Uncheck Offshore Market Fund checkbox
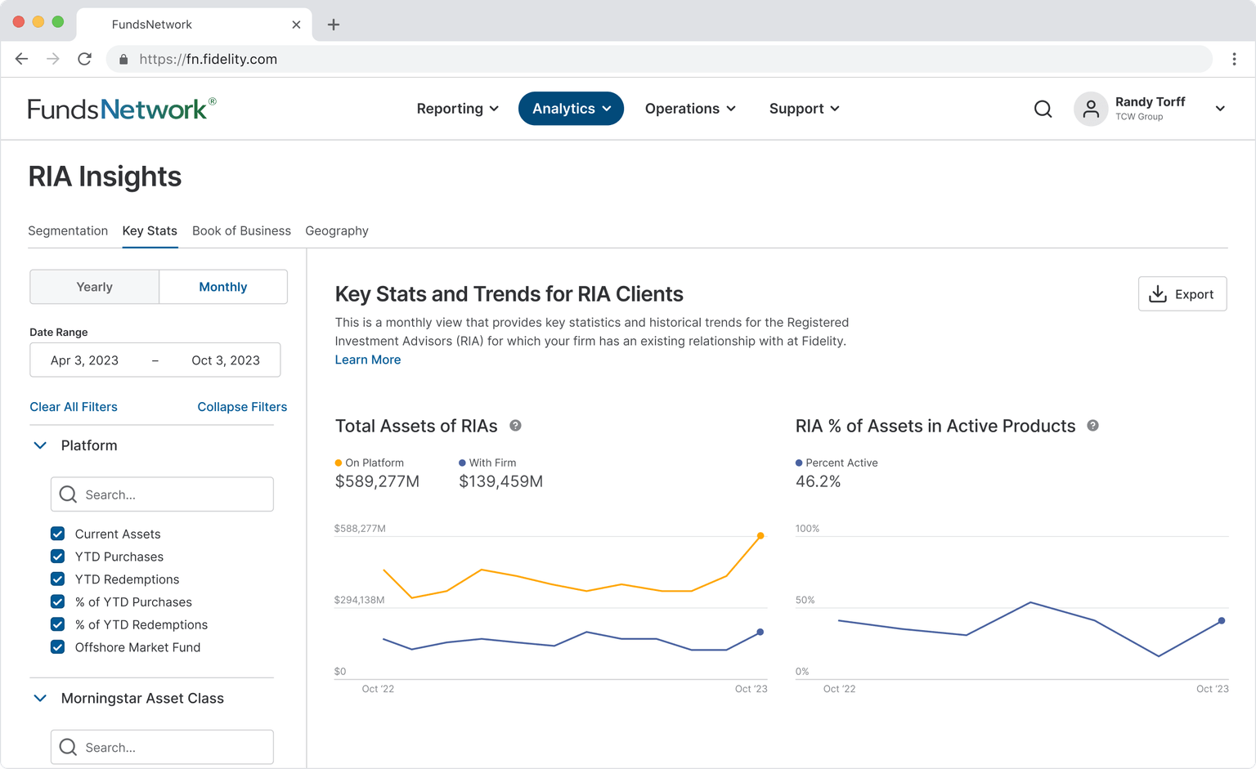This screenshot has width=1256, height=769. click(x=57, y=647)
